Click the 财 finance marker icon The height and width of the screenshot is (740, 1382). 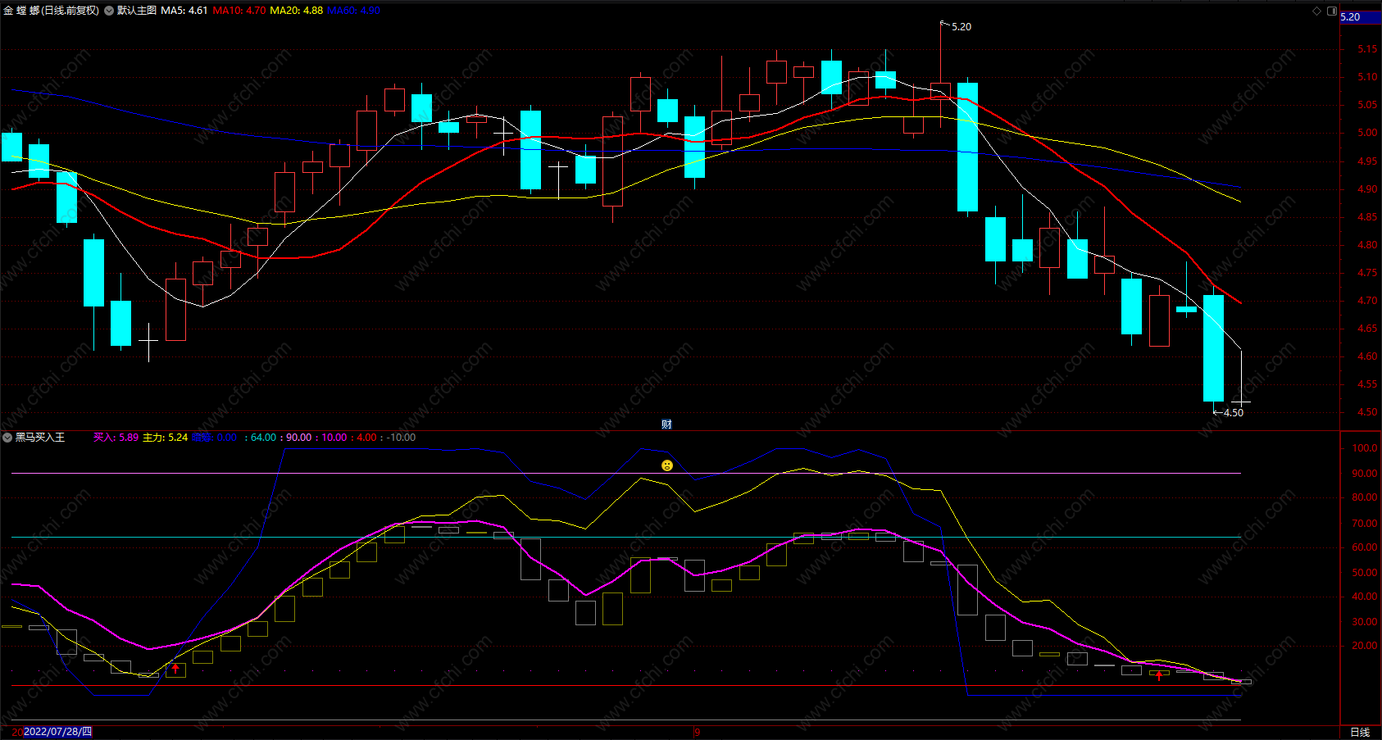[666, 424]
